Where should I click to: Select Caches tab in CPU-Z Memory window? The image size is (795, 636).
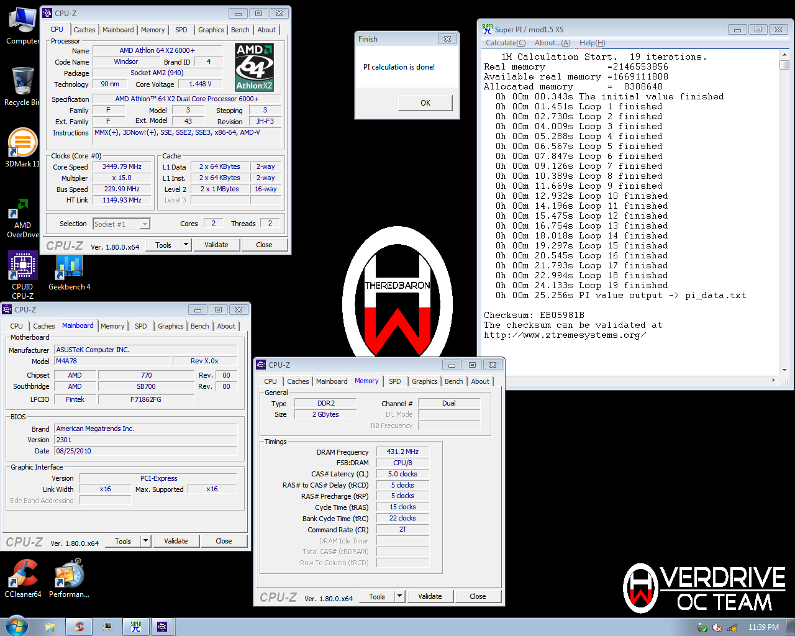pyautogui.click(x=298, y=381)
